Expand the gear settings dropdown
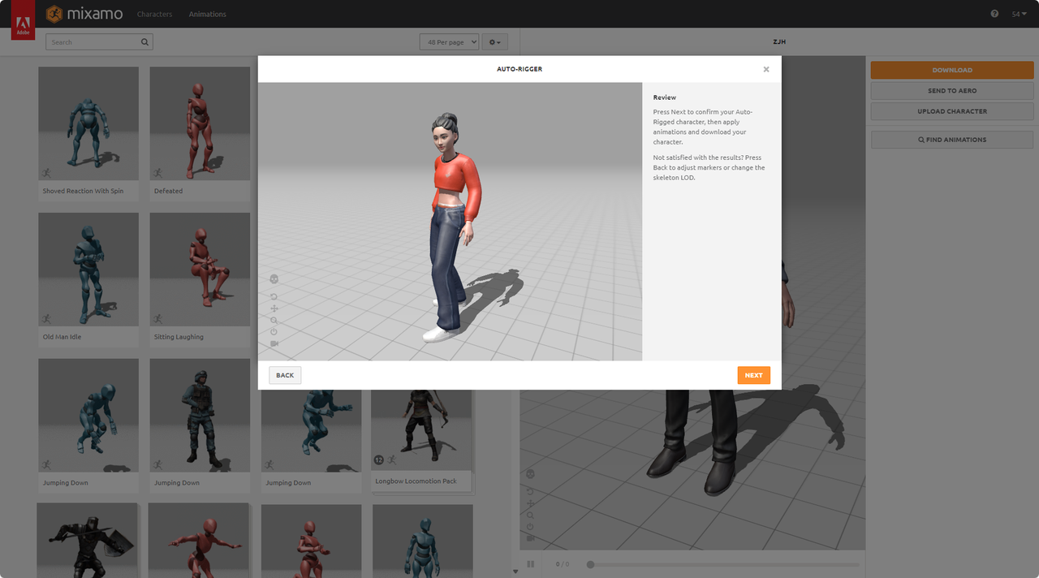This screenshot has height=578, width=1039. [494, 42]
